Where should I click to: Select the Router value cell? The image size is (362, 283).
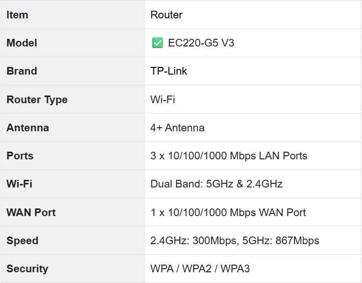166,15
